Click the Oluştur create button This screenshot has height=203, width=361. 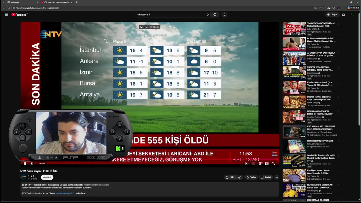[x=332, y=15]
